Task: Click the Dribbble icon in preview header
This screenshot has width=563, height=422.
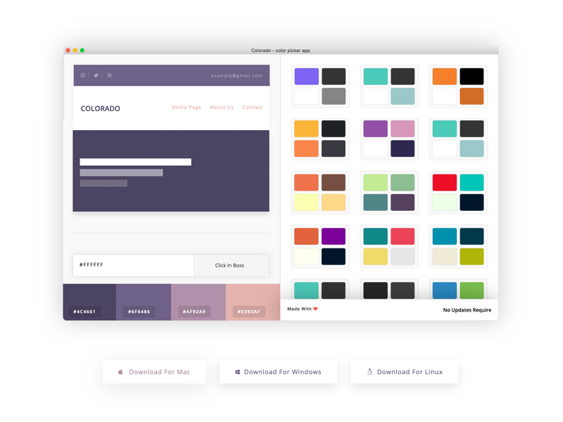Action: 109,75
